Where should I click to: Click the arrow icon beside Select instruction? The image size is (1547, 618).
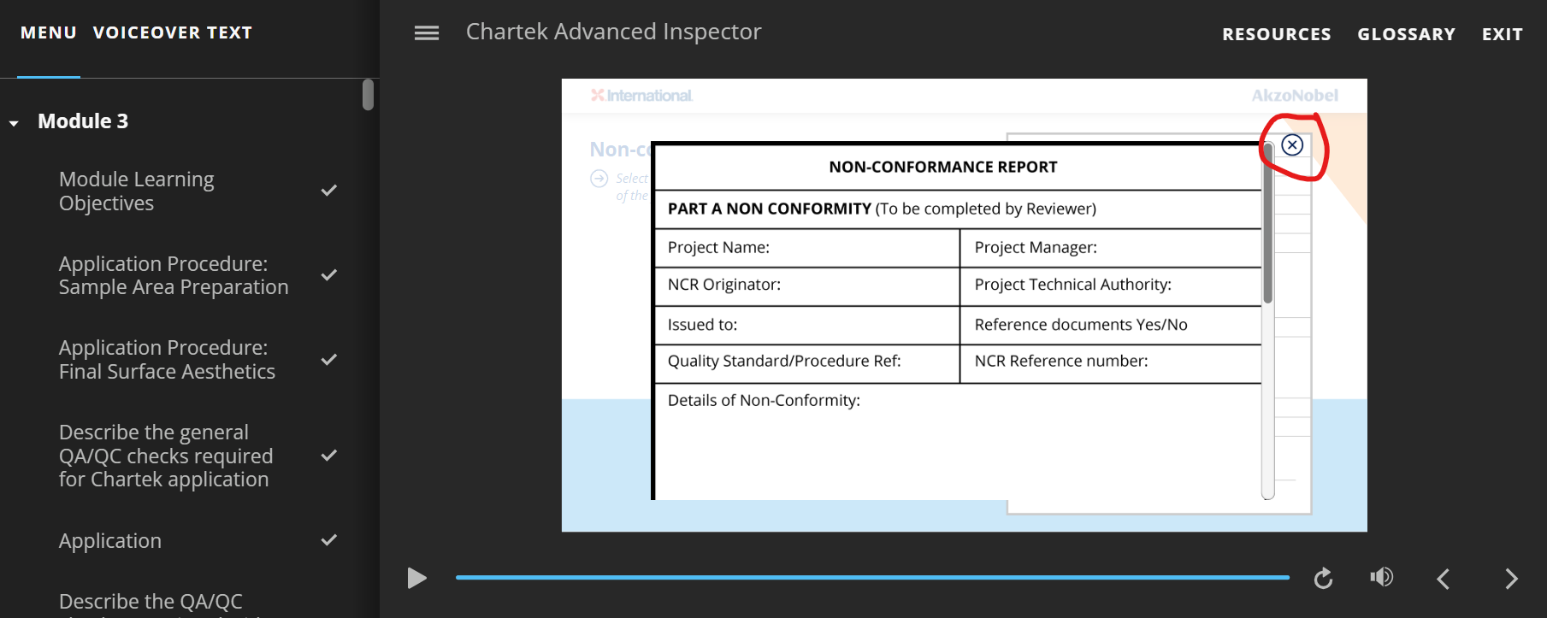pyautogui.click(x=599, y=179)
